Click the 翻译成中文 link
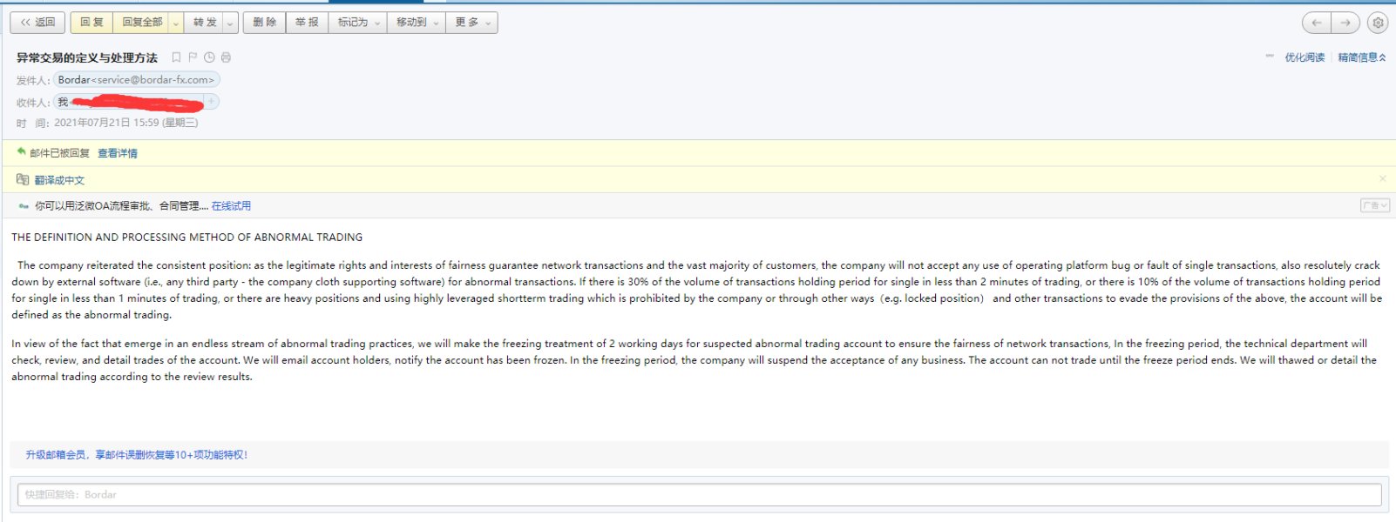1396x522 pixels. coord(59,180)
